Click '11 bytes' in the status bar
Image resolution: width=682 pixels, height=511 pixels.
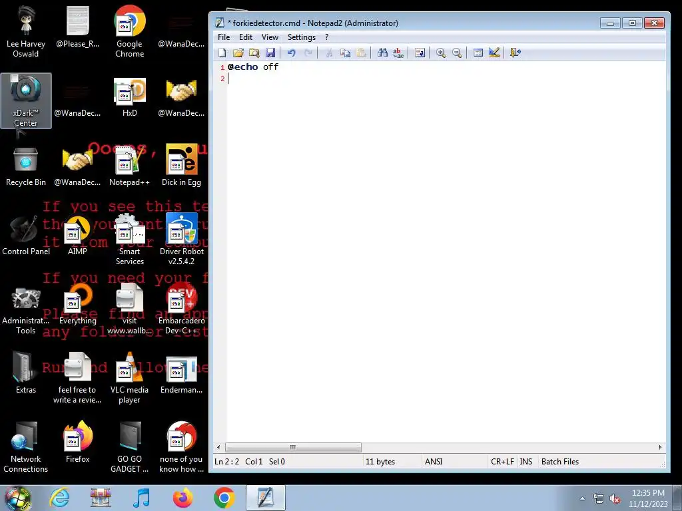click(380, 462)
